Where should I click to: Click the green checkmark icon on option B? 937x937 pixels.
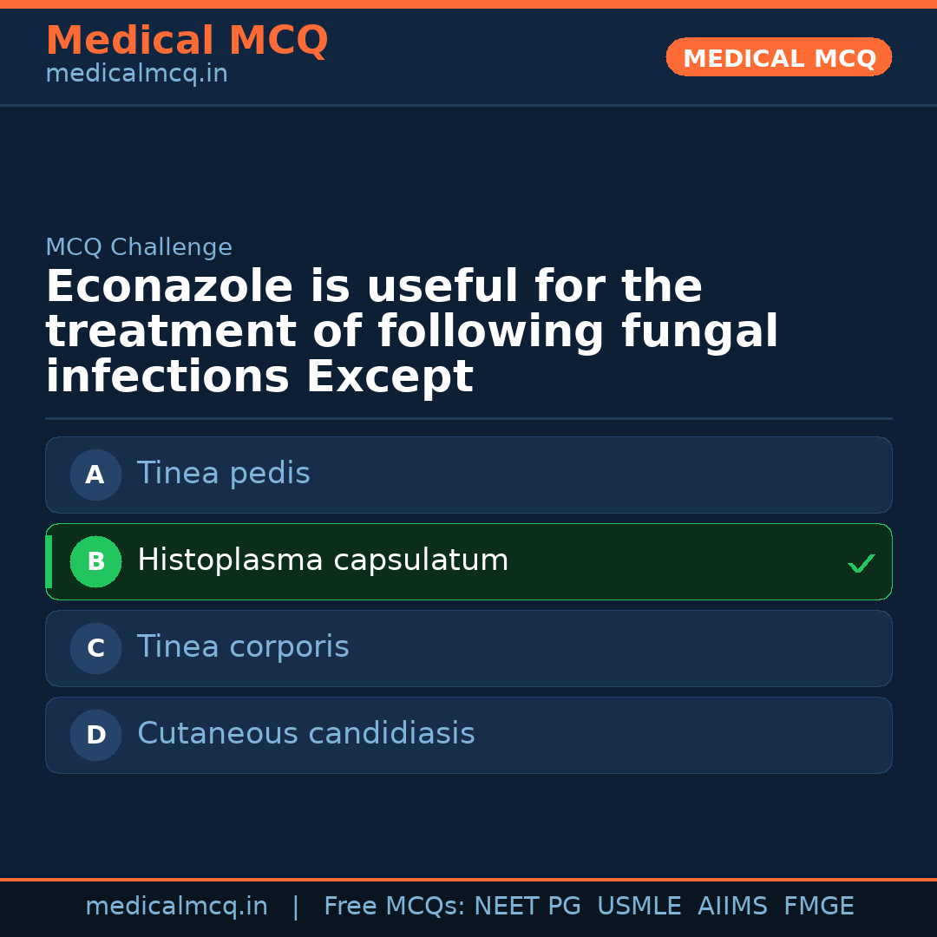862,563
